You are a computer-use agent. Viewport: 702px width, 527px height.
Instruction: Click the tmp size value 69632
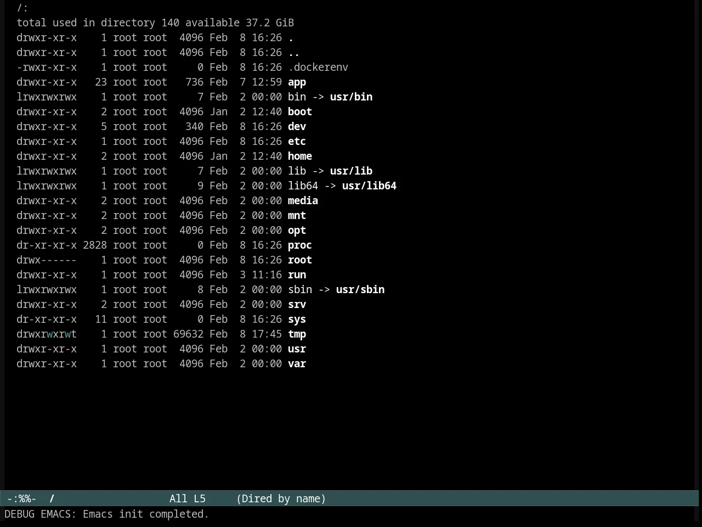tap(188, 334)
